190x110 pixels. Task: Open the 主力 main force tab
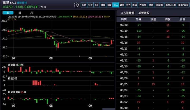coord(128,5)
